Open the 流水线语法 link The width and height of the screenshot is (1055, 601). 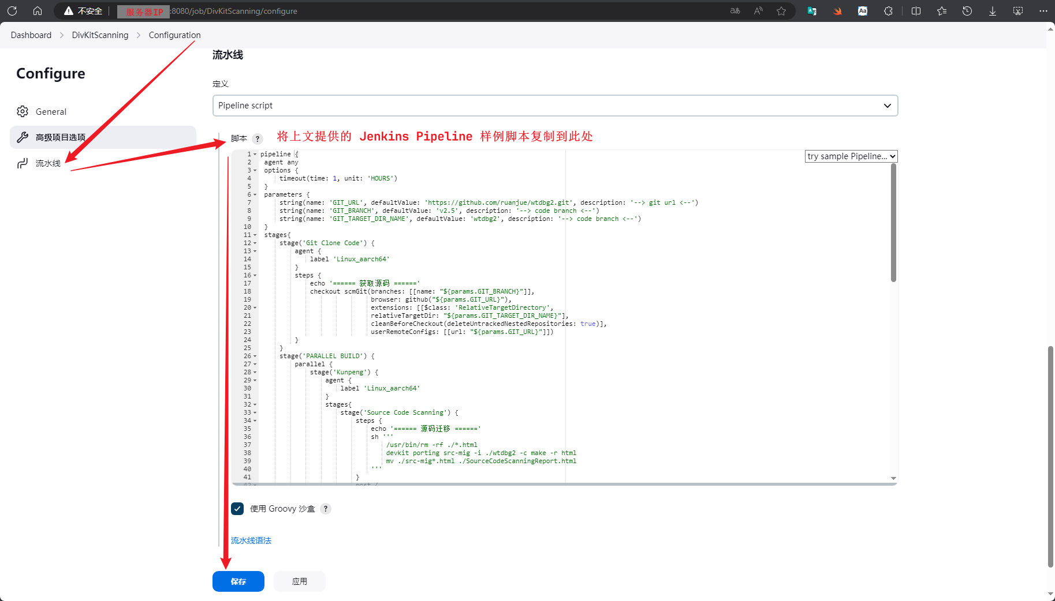pyautogui.click(x=251, y=540)
